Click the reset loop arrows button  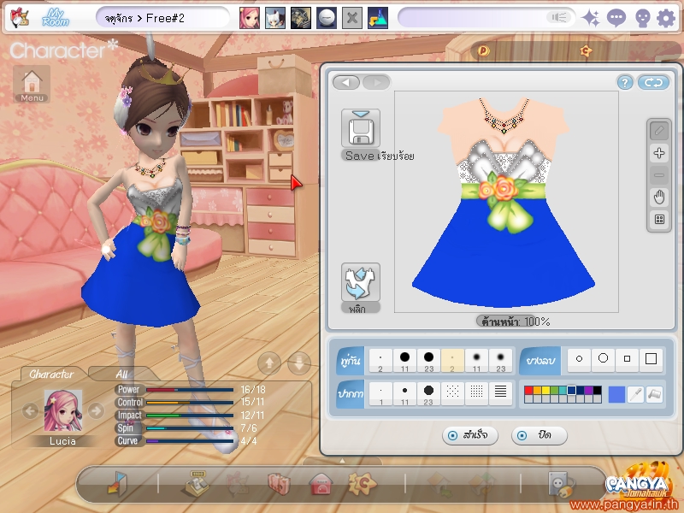tap(653, 82)
